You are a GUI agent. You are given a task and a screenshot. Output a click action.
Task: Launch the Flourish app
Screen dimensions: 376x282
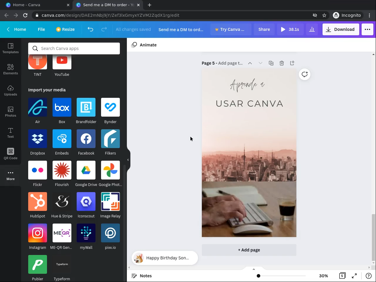(62, 170)
